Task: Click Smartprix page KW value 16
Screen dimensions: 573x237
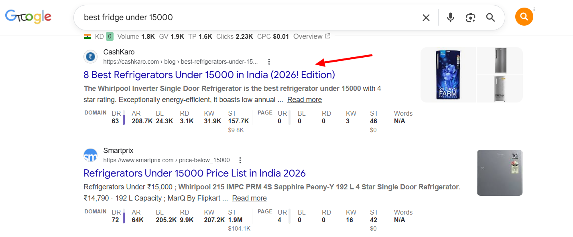Action: [x=349, y=220]
